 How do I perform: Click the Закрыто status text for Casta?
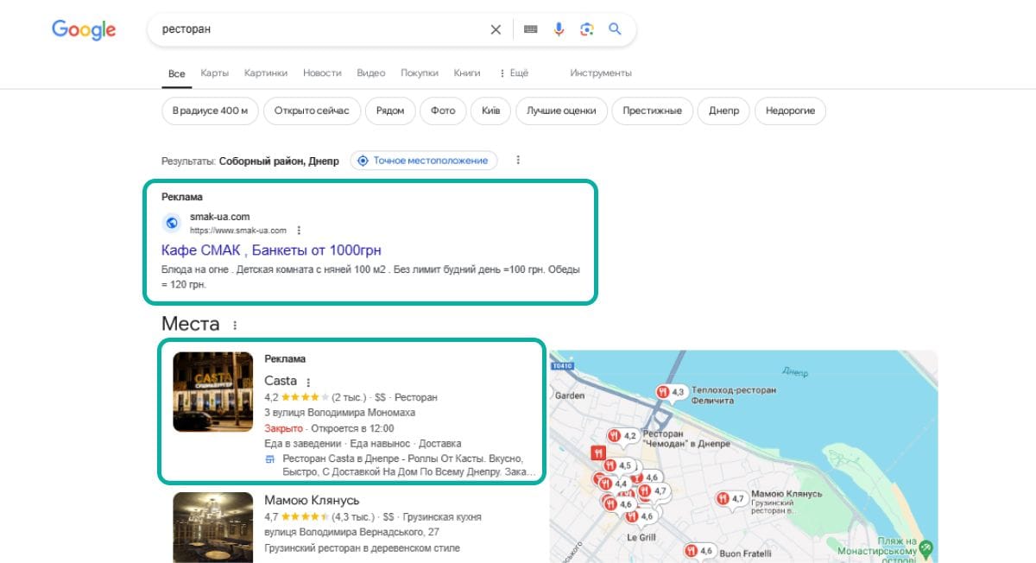point(284,428)
